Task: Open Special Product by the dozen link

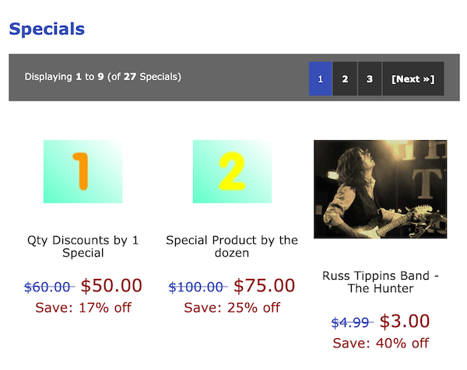Action: 232,247
